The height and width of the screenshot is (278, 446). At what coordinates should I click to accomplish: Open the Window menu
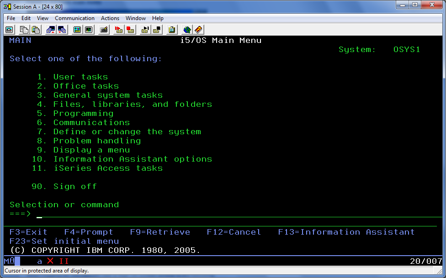click(136, 18)
